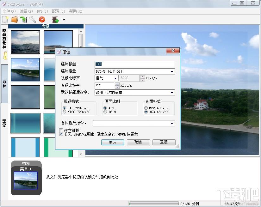
Task: Switch to 文件浏览器 side tab
Action: click(x=4, y=39)
